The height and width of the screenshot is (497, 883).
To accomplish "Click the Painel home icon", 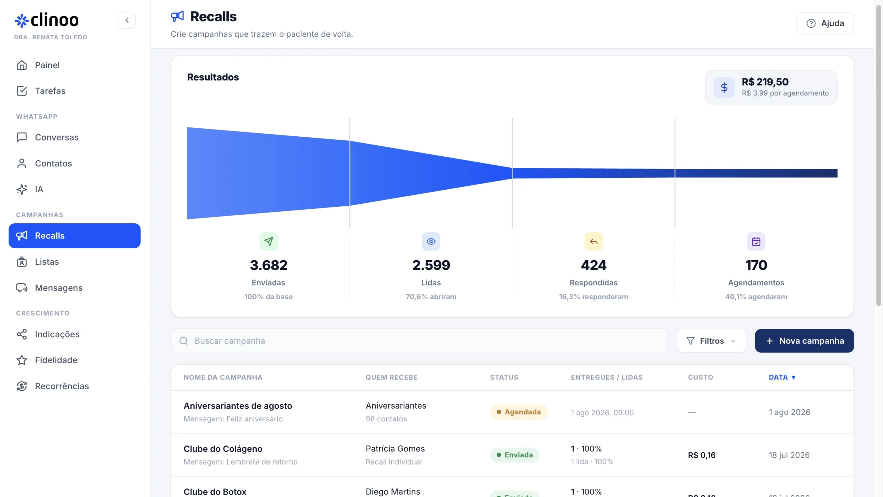I will point(22,65).
